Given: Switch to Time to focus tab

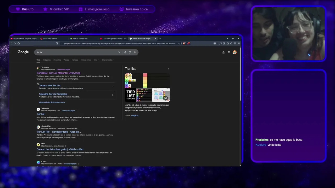Looking at the screenshot, I should point(54,39).
